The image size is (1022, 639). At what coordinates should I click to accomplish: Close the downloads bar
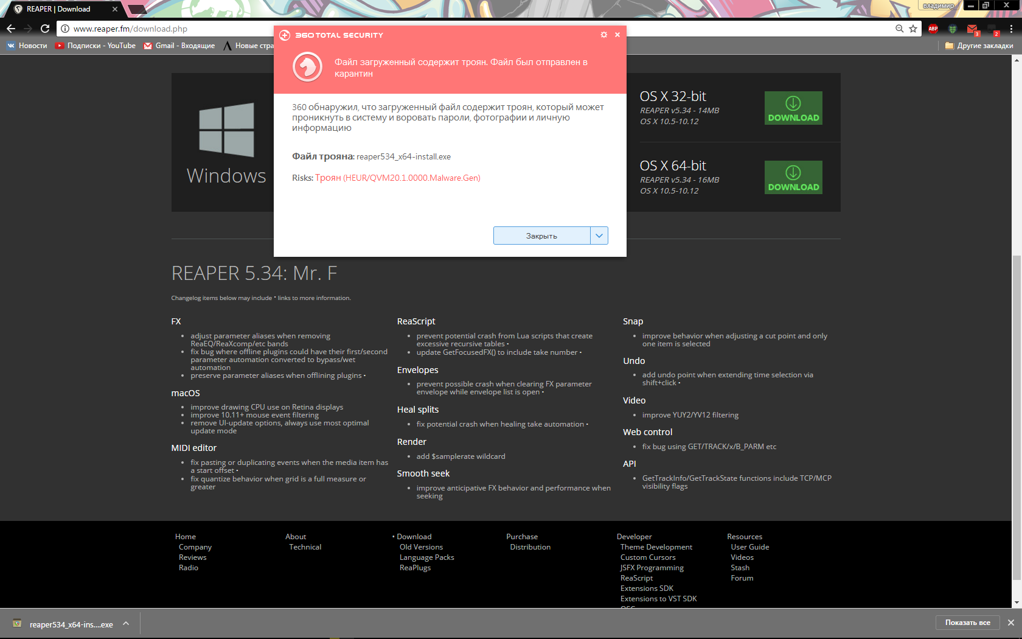pos(1011,623)
